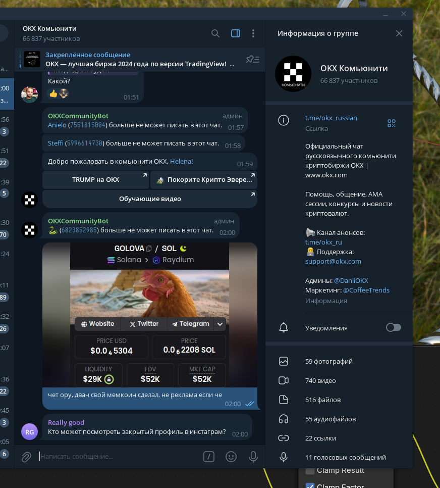This screenshot has height=488, width=440.
Task: Click the thumbs up reaction
Action: tap(53, 93)
